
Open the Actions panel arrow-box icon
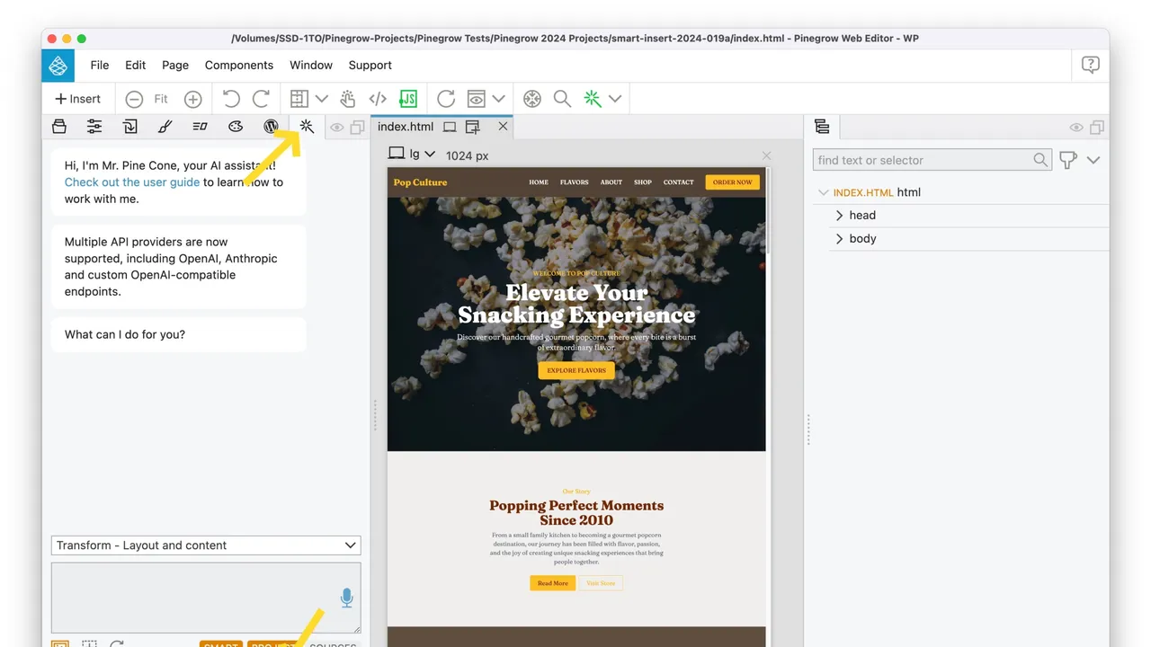coord(130,127)
